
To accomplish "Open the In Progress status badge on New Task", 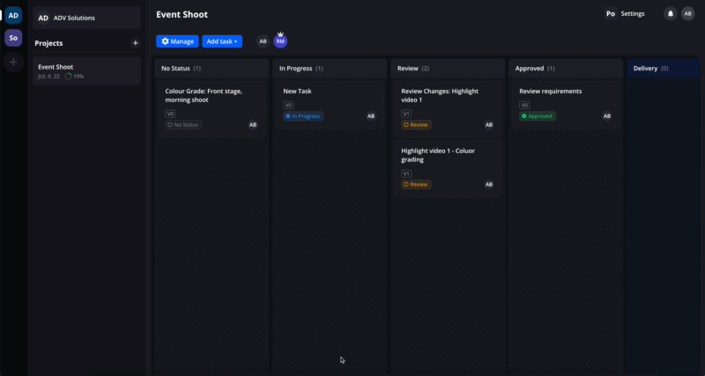I will [303, 116].
